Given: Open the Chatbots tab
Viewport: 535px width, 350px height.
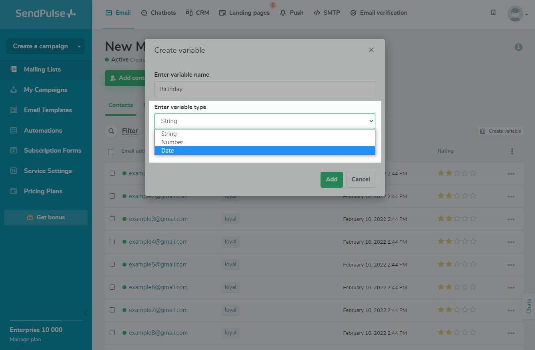Looking at the screenshot, I should (158, 13).
